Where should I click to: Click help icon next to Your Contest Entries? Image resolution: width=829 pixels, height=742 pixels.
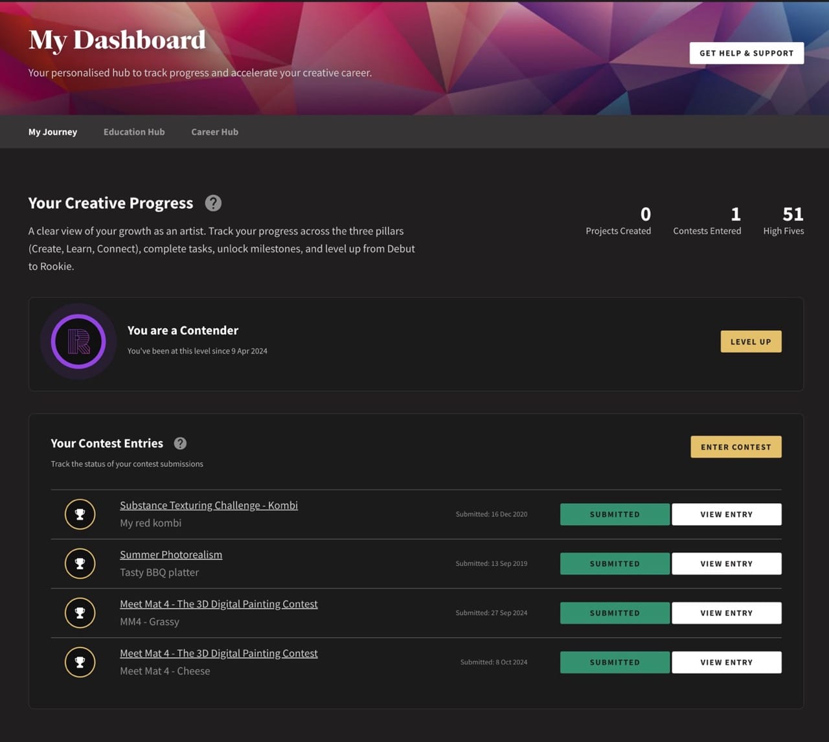pyautogui.click(x=180, y=444)
